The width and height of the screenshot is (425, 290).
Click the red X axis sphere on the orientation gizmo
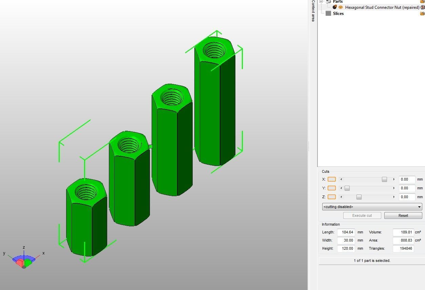coord(20,263)
